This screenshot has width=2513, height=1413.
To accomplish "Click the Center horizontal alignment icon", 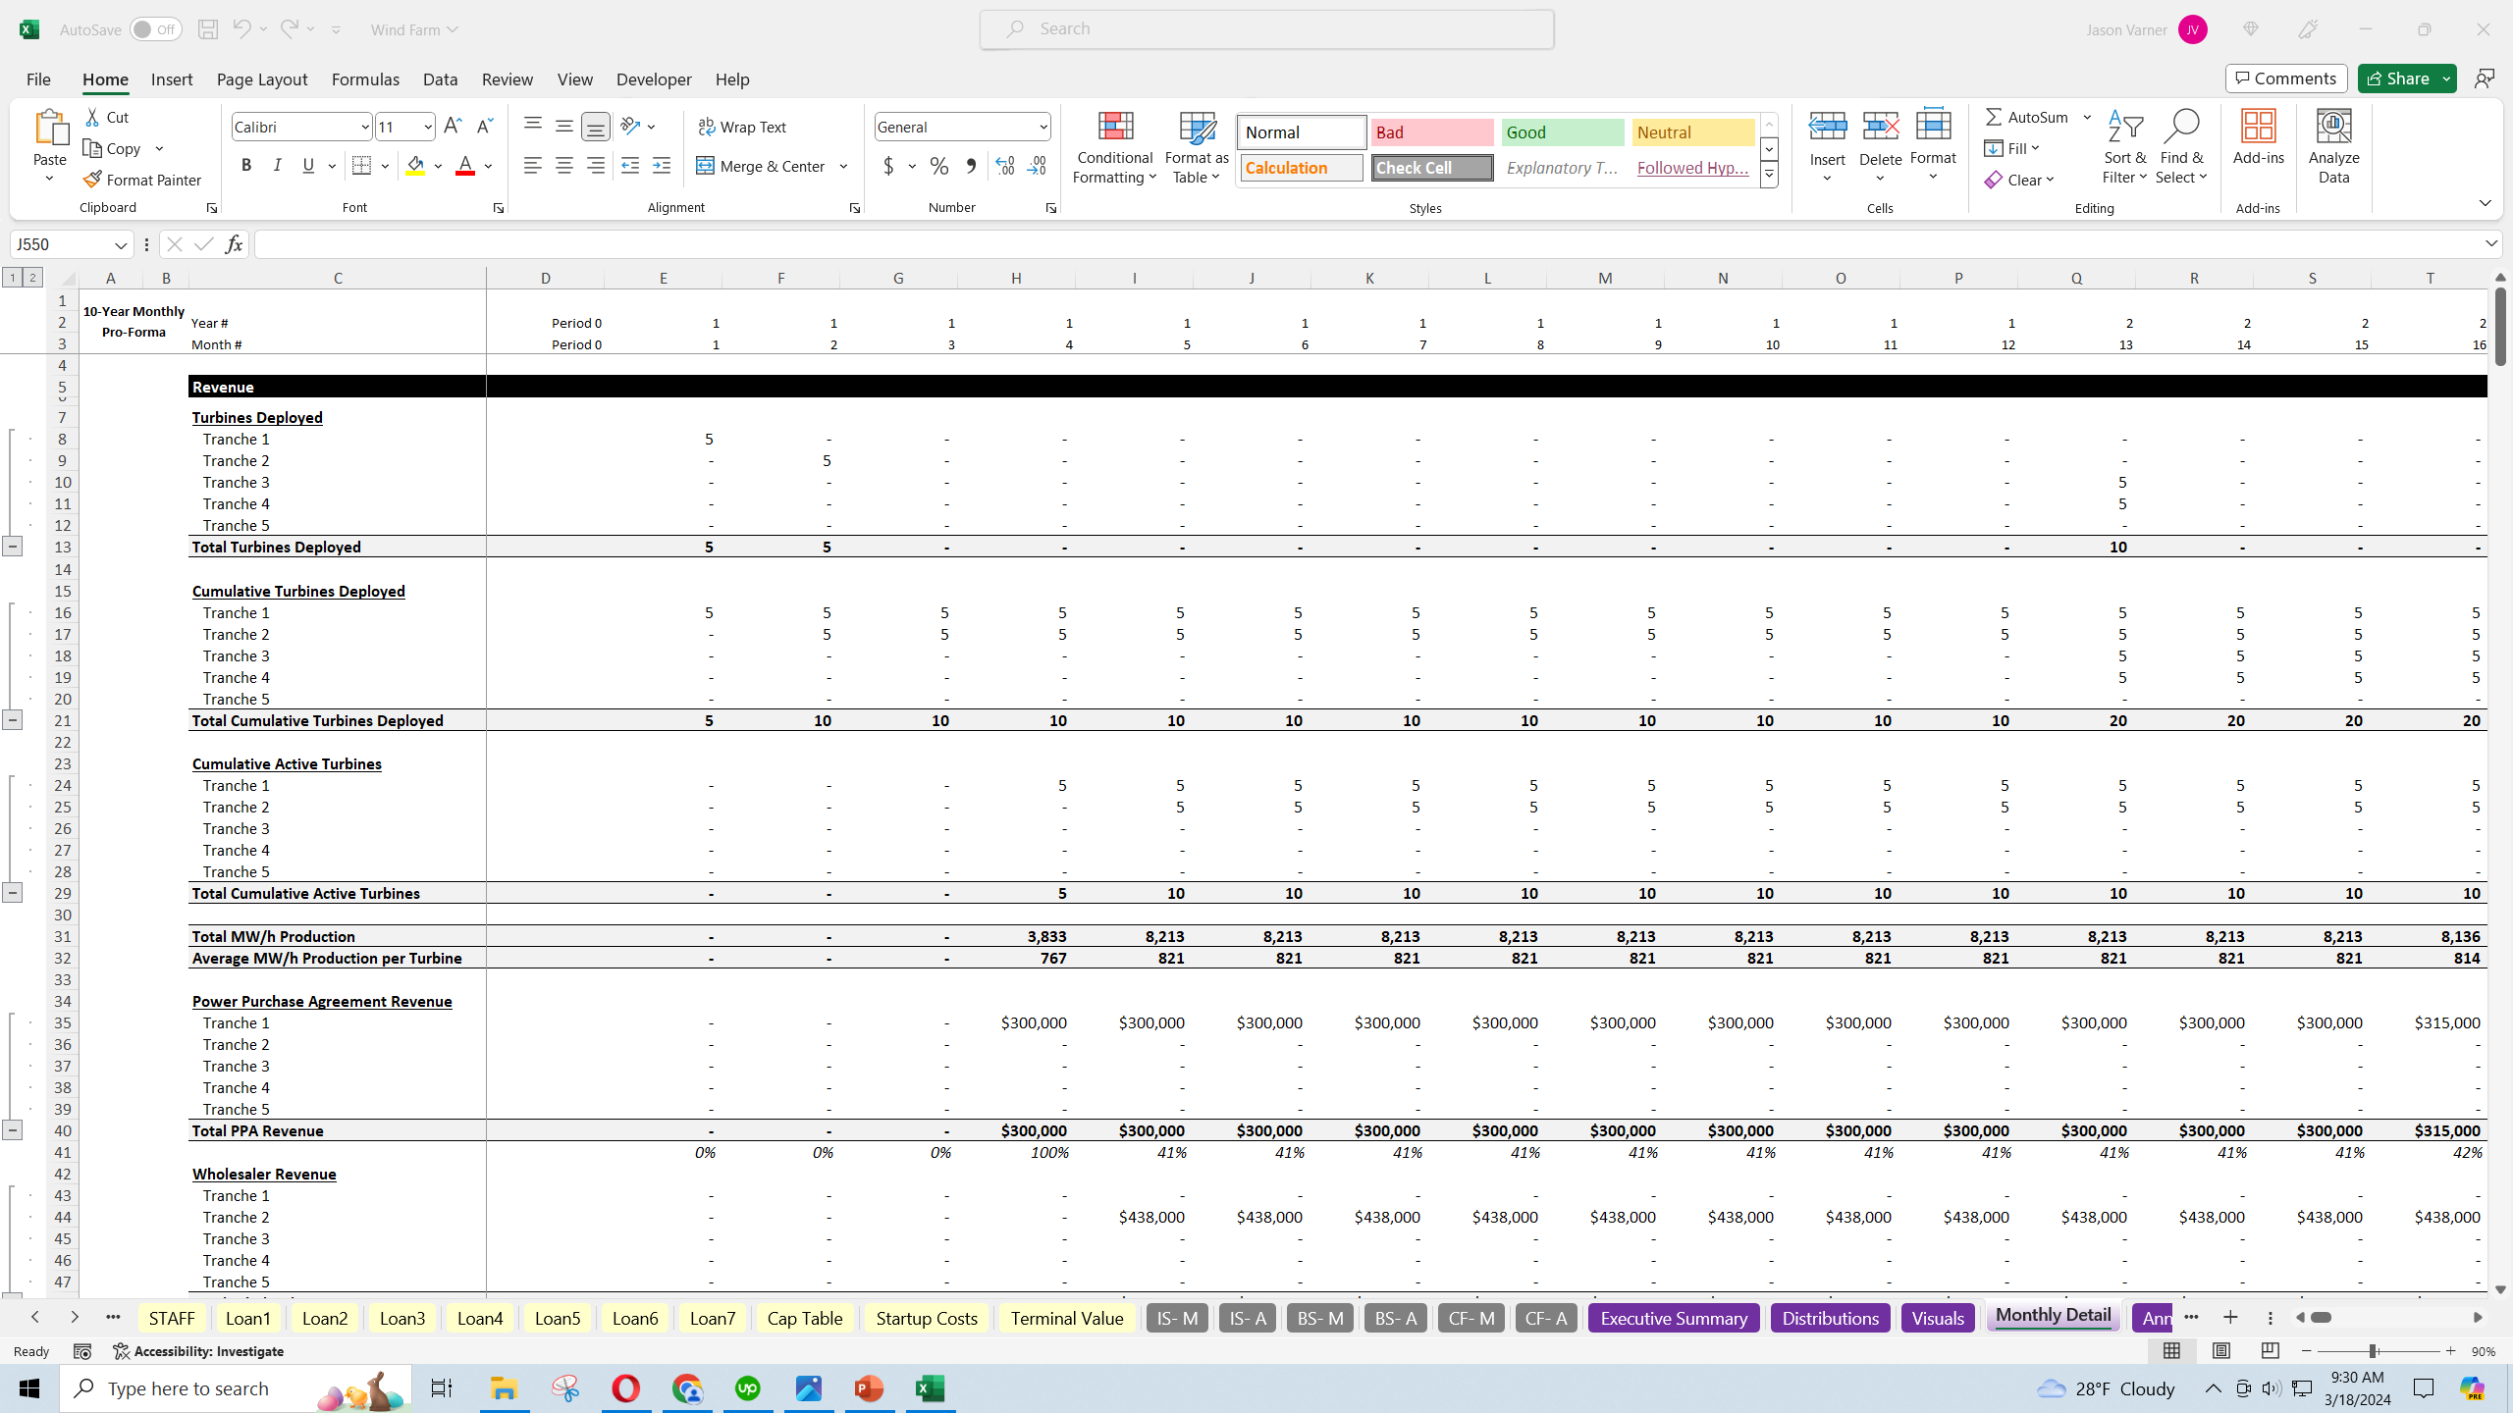I will 564,166.
